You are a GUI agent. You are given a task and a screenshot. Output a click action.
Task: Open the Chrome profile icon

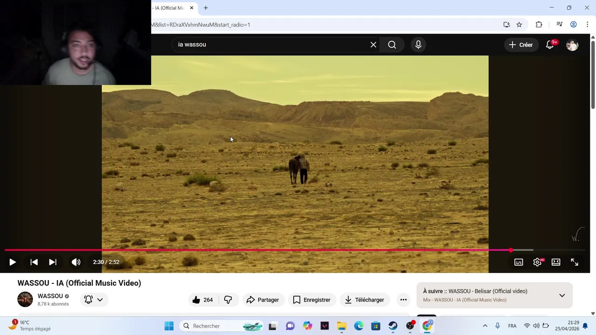[574, 25]
